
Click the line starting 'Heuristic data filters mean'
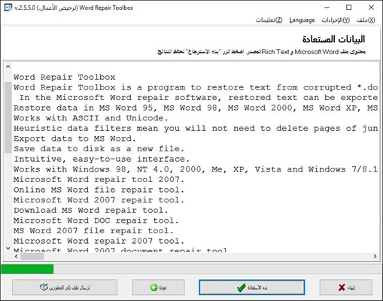[196, 129]
